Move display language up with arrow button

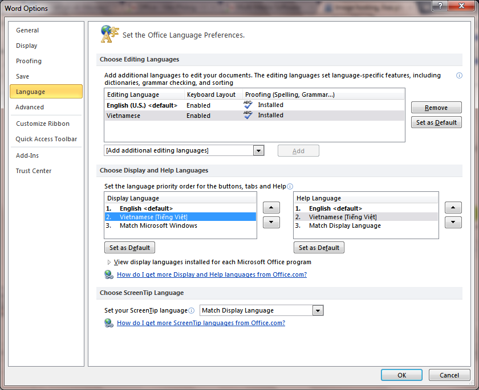pos(271,207)
